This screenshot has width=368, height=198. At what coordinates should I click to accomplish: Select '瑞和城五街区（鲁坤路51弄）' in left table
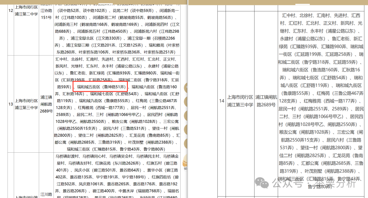[102, 87]
